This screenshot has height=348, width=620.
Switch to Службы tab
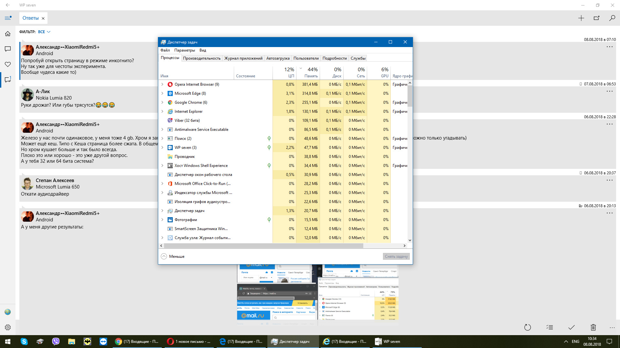pos(358,58)
